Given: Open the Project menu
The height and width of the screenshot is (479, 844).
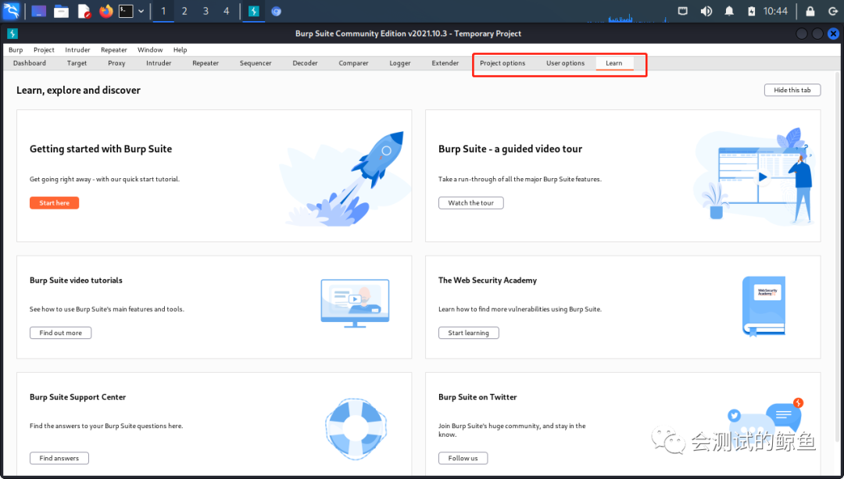Looking at the screenshot, I should click(x=44, y=49).
